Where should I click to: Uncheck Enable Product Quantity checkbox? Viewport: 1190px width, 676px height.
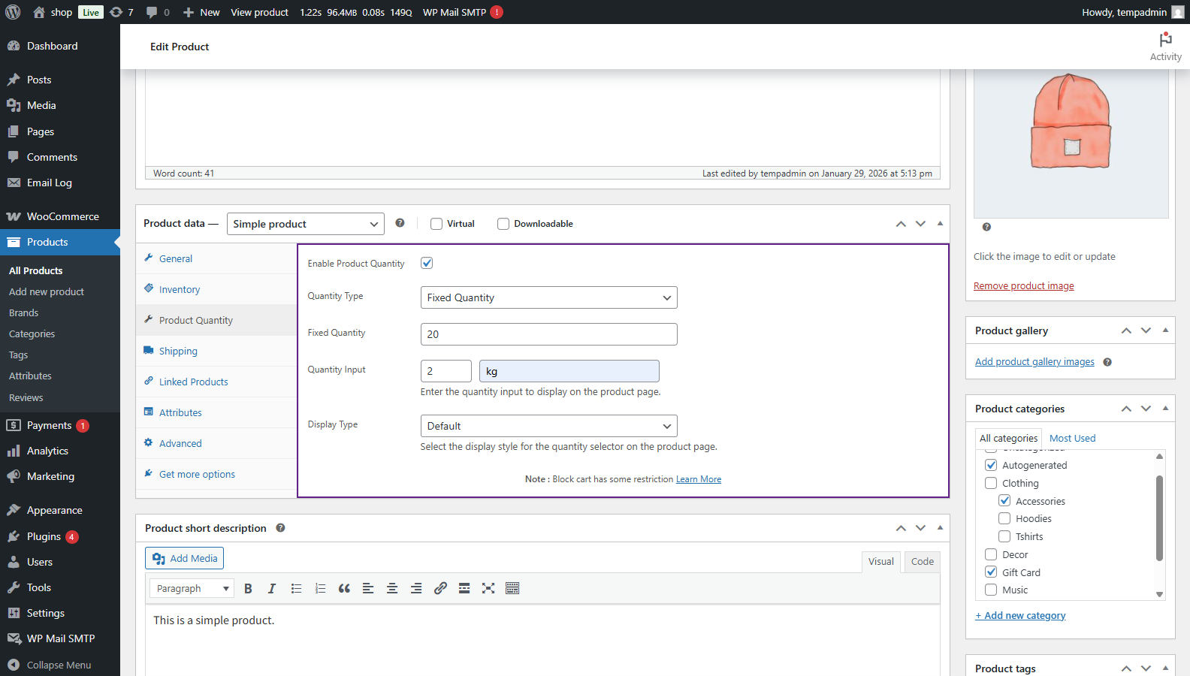427,263
